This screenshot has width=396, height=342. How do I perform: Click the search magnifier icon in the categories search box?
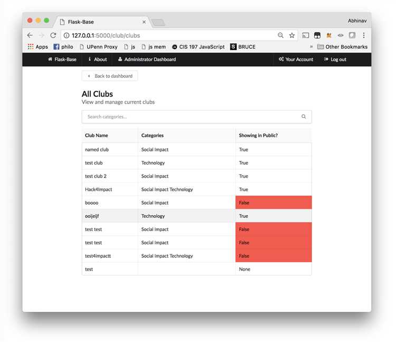pos(304,116)
